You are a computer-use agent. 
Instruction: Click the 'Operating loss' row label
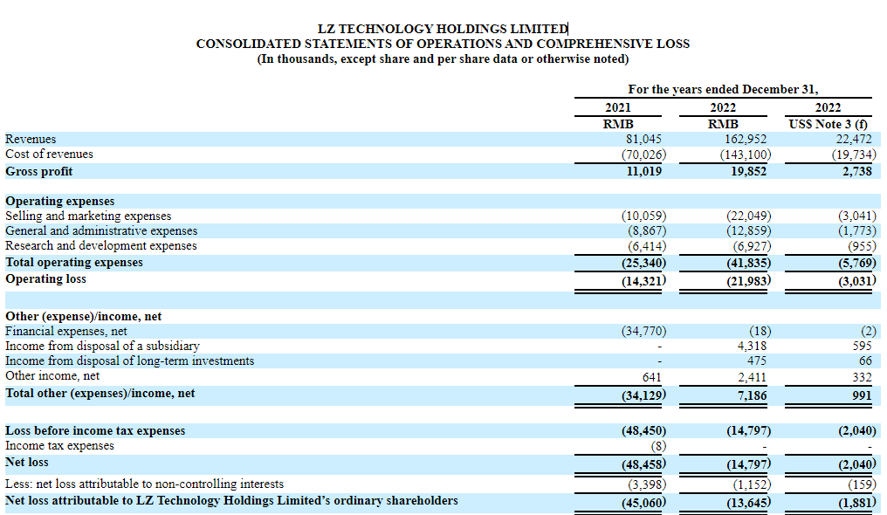click(x=45, y=278)
